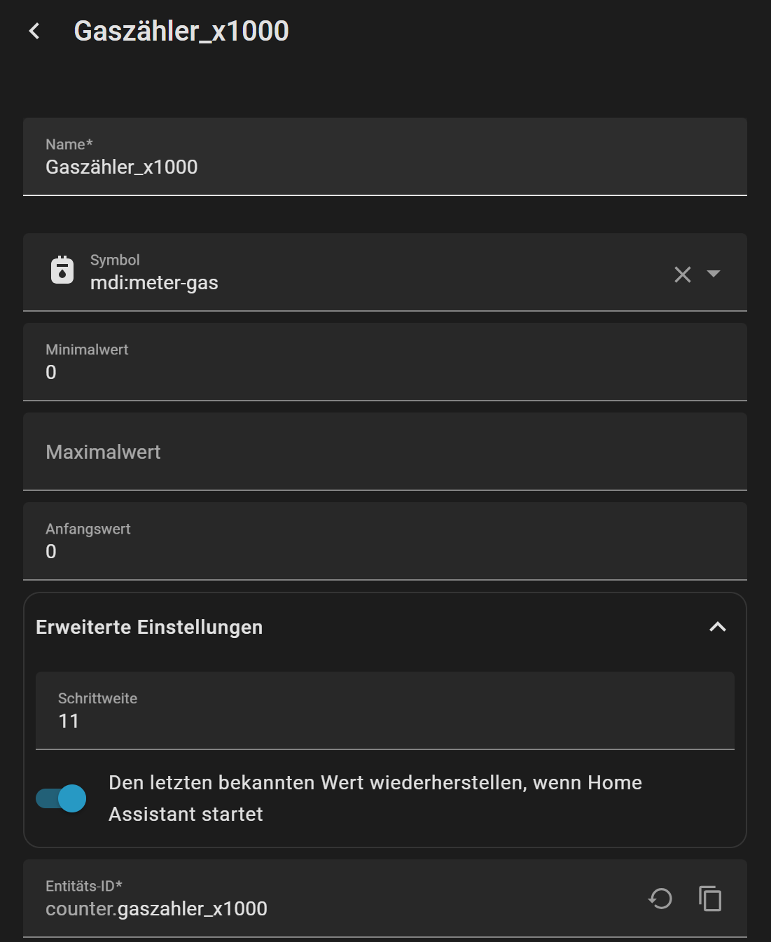Click the gas meter symbol preview icon
The width and height of the screenshot is (771, 942).
62,270
